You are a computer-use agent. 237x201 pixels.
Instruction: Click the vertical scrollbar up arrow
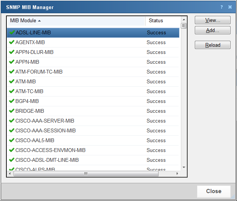tap(184, 20)
